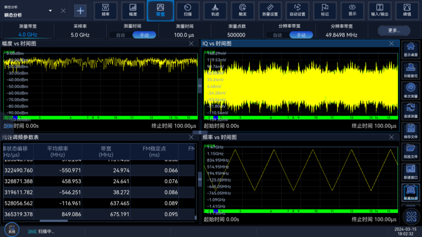The width and height of the screenshot is (422, 237).
Task: Open the 标记 (Marker) menu
Action: (325, 10)
